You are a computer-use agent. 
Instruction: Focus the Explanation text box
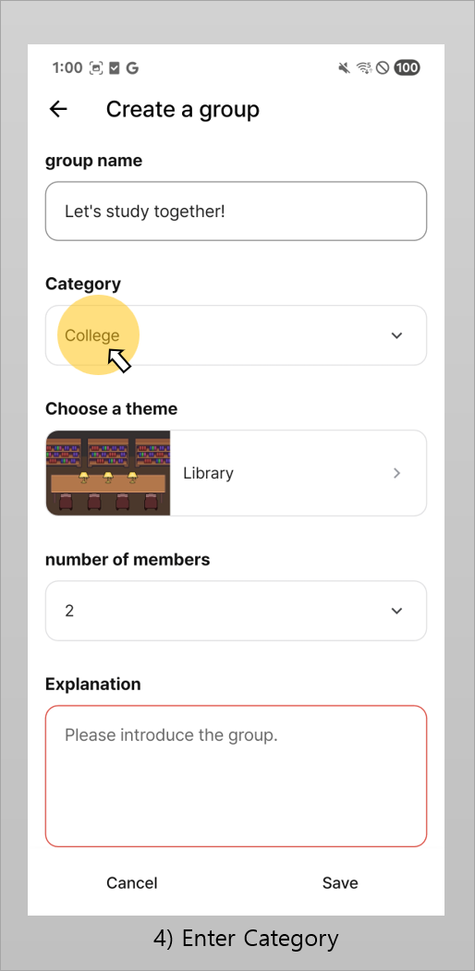[x=236, y=776]
